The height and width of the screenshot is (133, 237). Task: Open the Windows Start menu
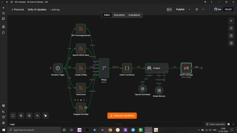[x=4, y=130]
